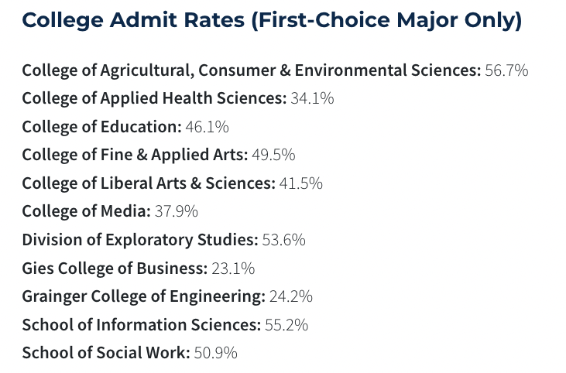The width and height of the screenshot is (566, 373).
Task: Click the School of Social Work label
Action: point(105,353)
